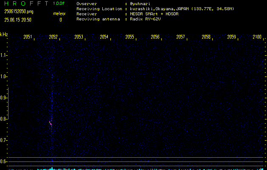Click the meteor label

point(59,14)
